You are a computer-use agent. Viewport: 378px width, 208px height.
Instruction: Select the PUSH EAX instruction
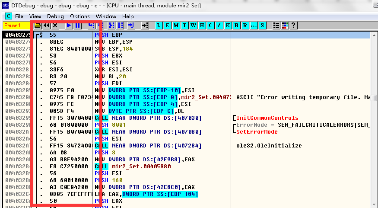108,201
